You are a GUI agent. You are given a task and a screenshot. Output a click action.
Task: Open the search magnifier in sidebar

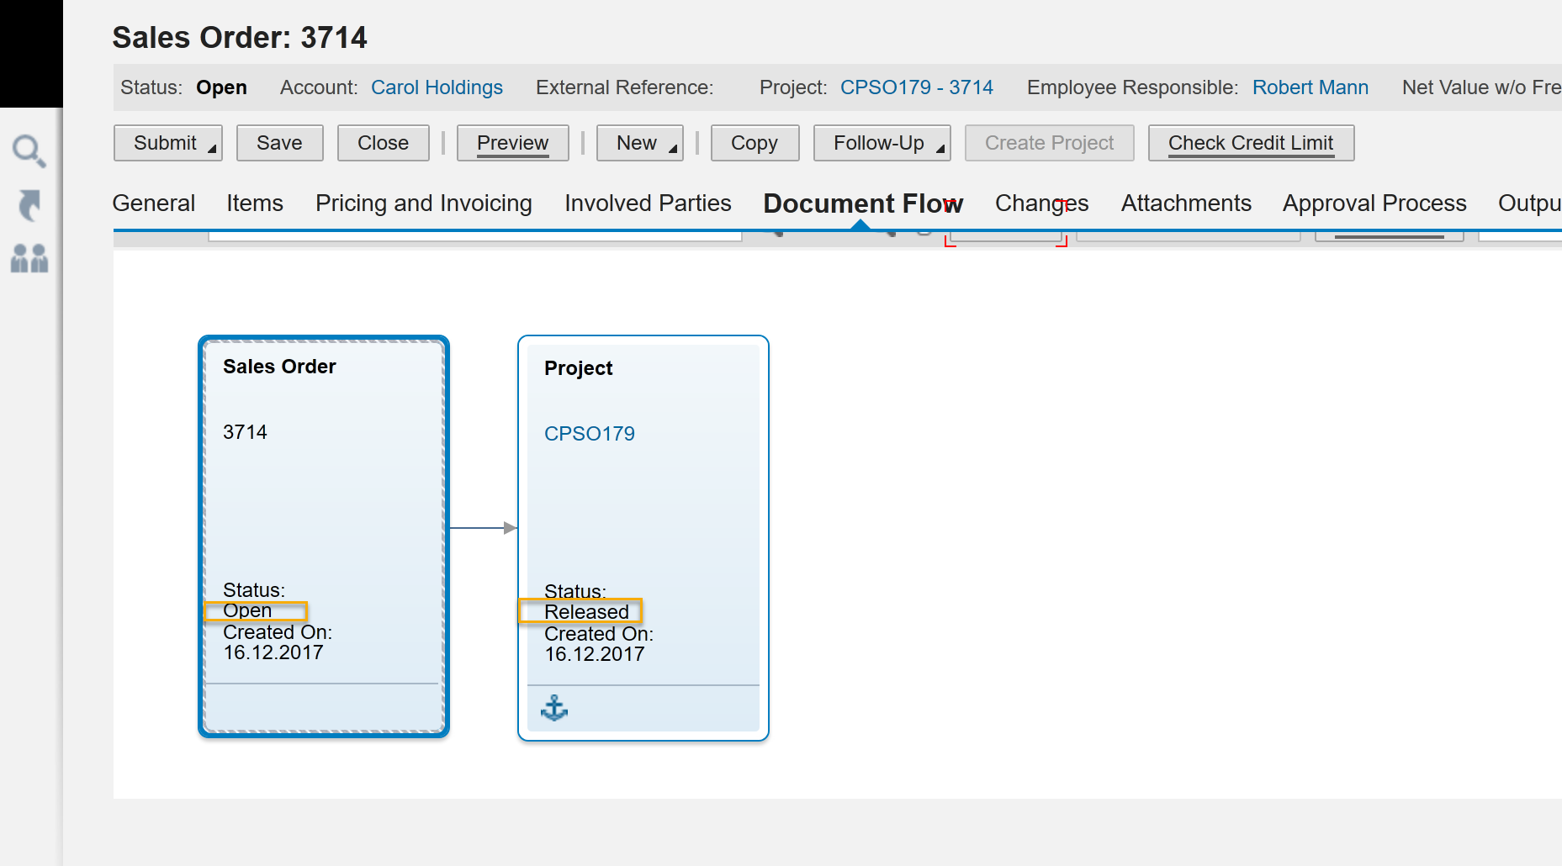(29, 151)
